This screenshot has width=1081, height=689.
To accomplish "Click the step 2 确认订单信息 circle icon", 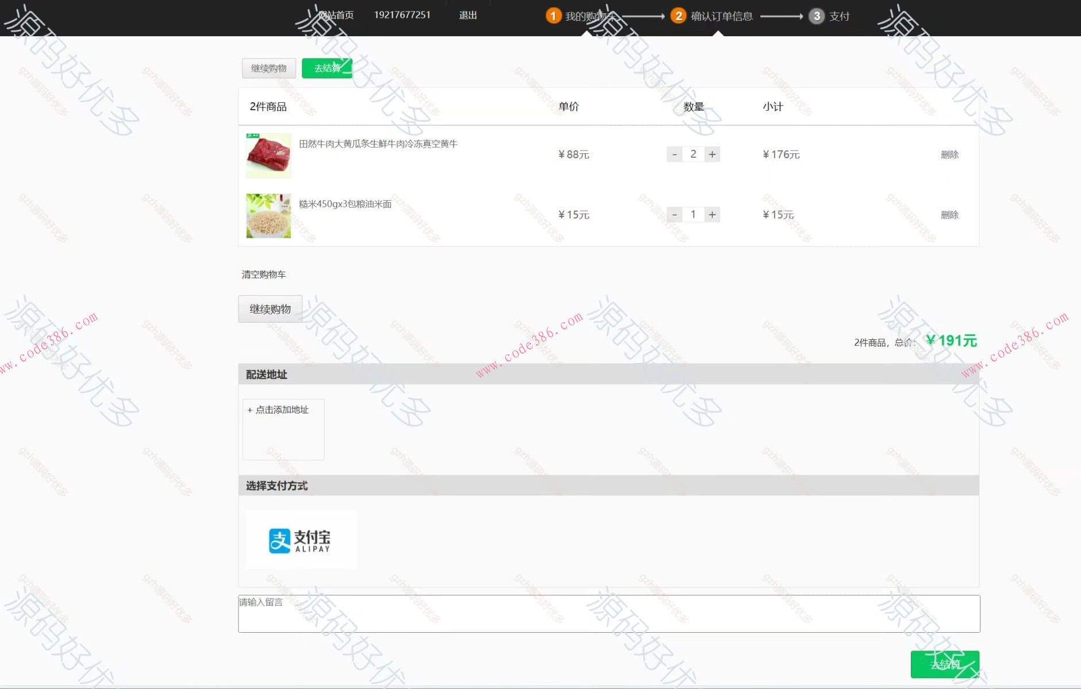I will (679, 16).
